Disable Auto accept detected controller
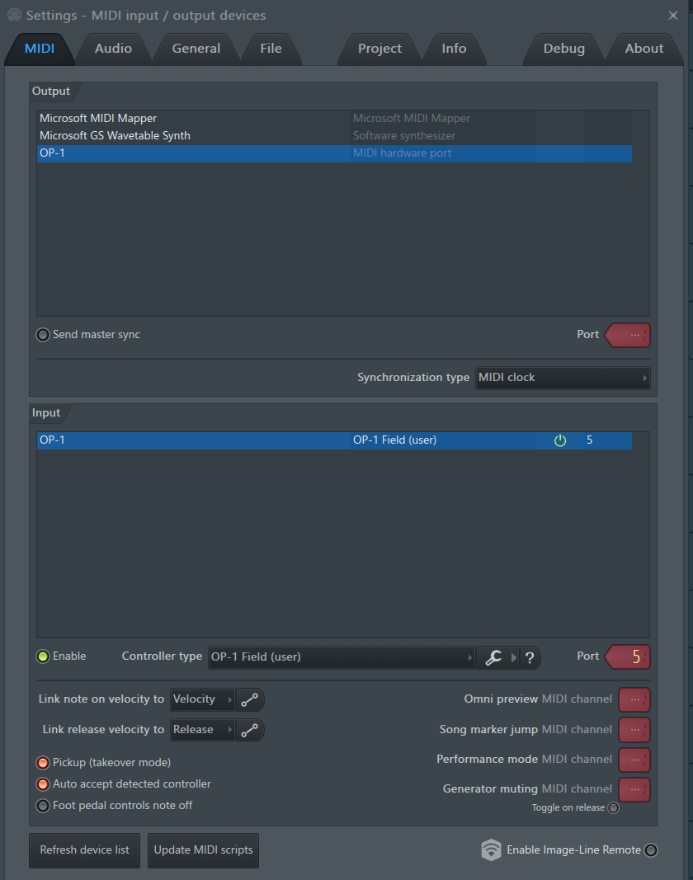Screen dimensions: 693x880 click(42, 784)
